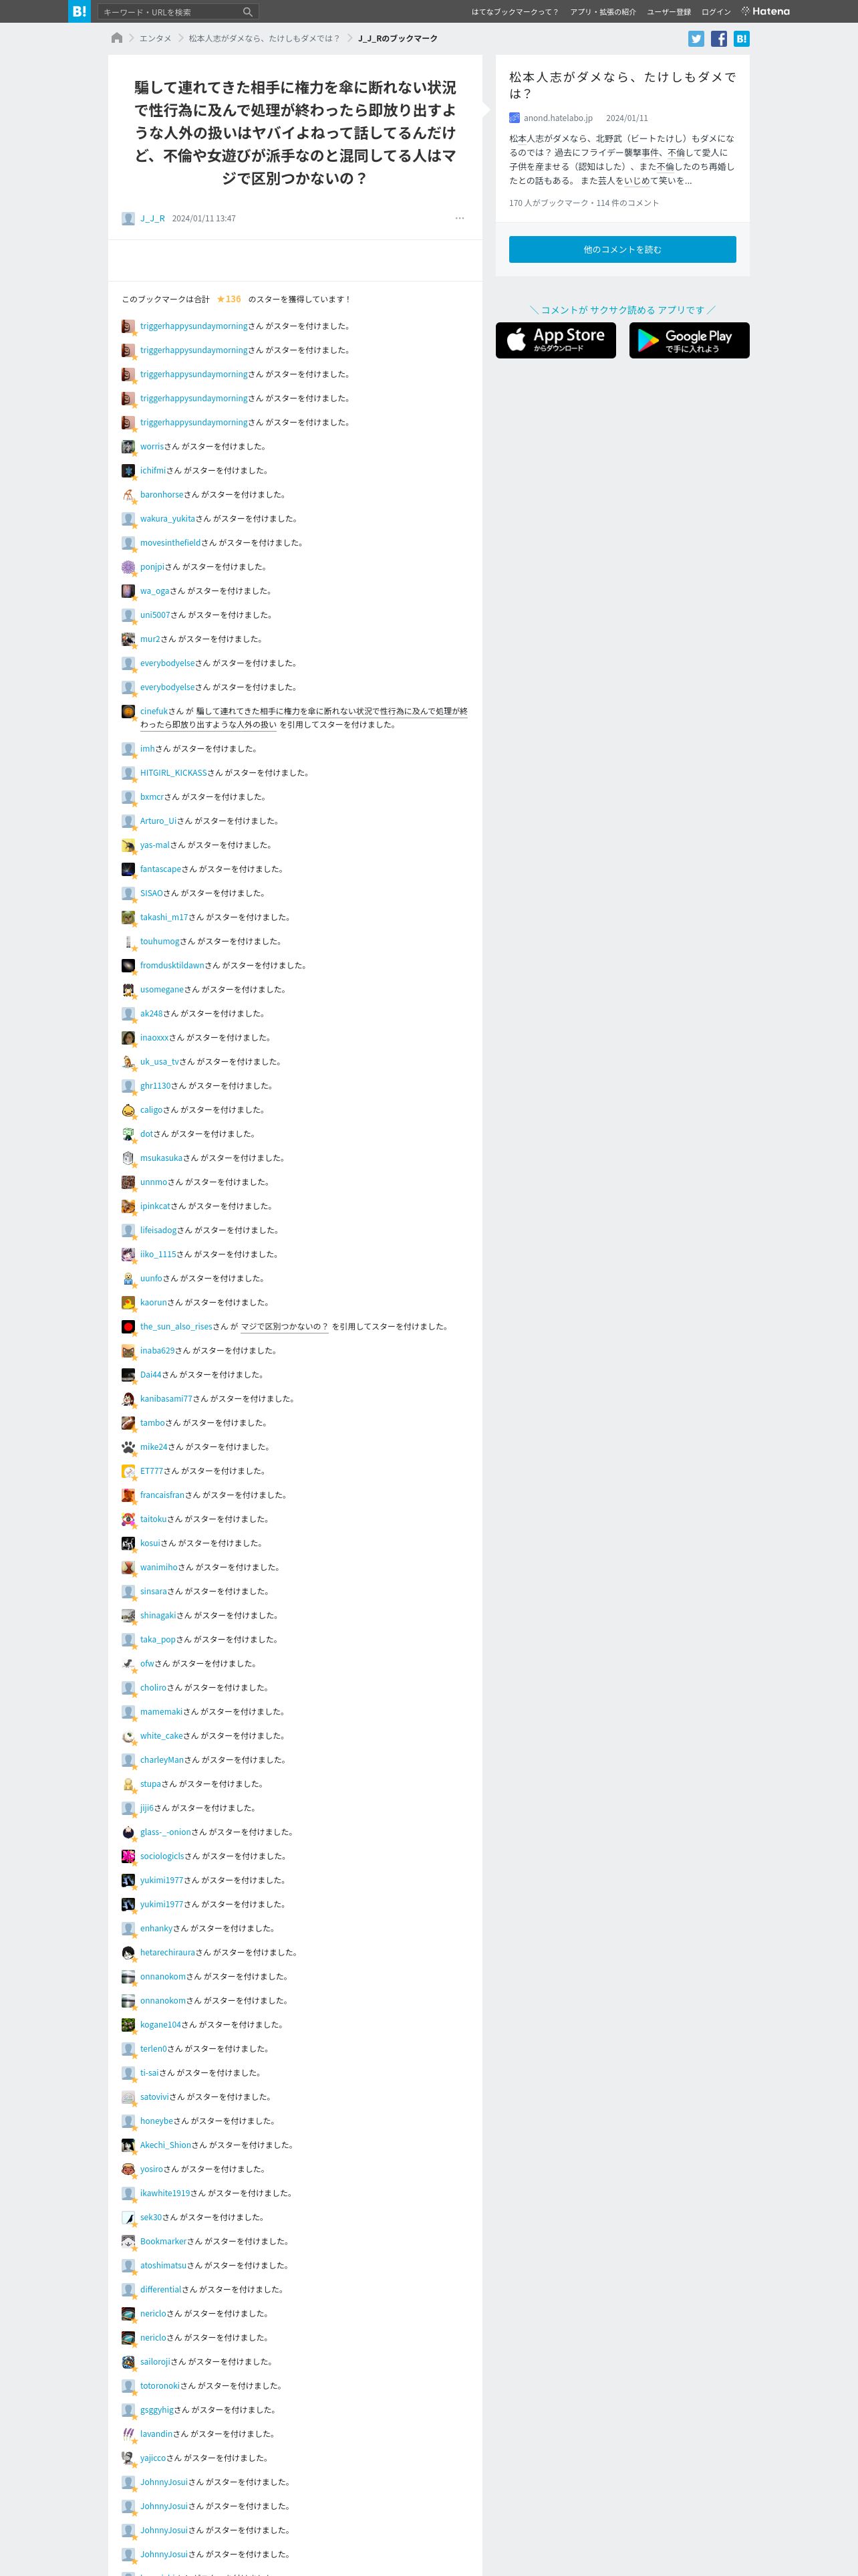Click the Hatena Bookmark B! logo icon
This screenshot has width=858, height=2576.
(x=79, y=11)
